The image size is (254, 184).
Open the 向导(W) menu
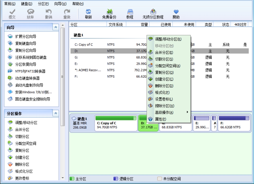(x=60, y=4)
